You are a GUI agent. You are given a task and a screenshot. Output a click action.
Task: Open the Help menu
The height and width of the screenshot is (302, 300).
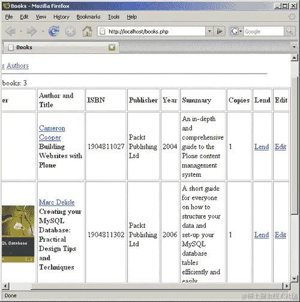(132, 17)
